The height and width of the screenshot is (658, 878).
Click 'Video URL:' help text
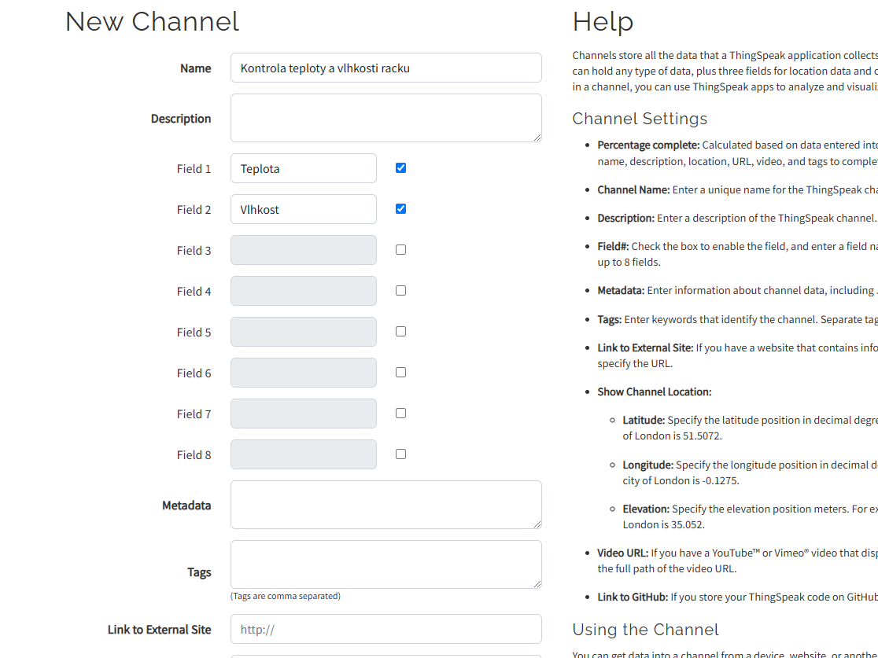[x=622, y=553]
